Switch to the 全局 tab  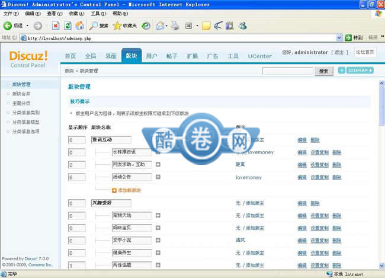tap(91, 56)
